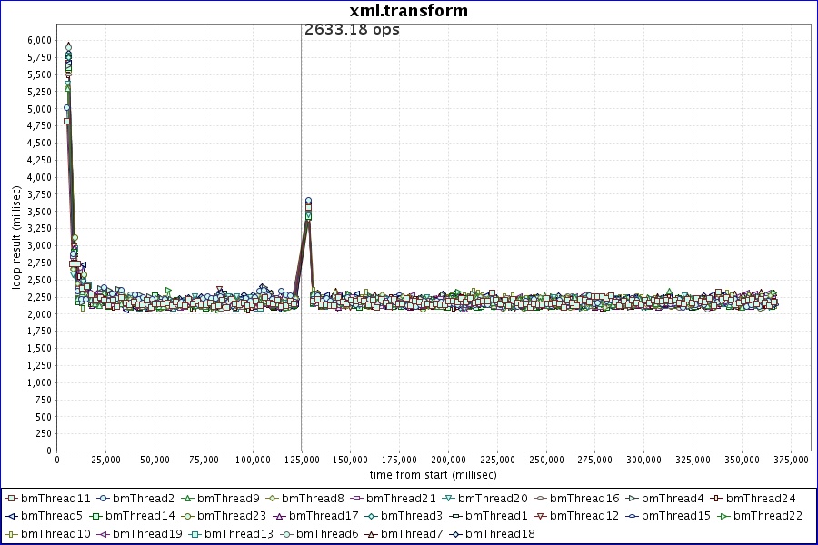The image size is (818, 545).
Task: Click the bmThread11 legend marker icon
Action: [10, 498]
